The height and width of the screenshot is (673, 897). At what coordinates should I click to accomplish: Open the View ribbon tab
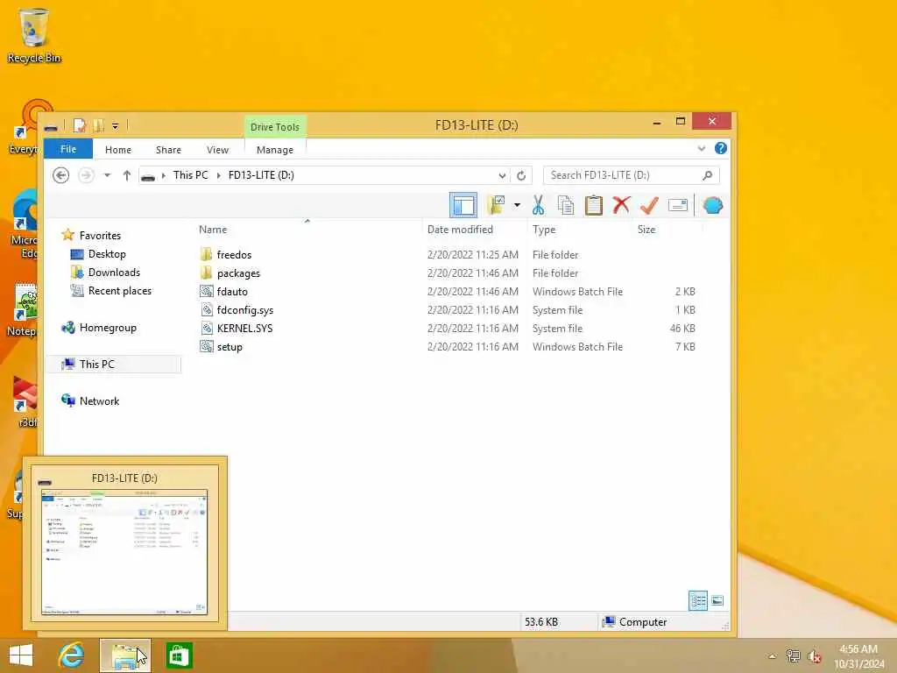(217, 149)
